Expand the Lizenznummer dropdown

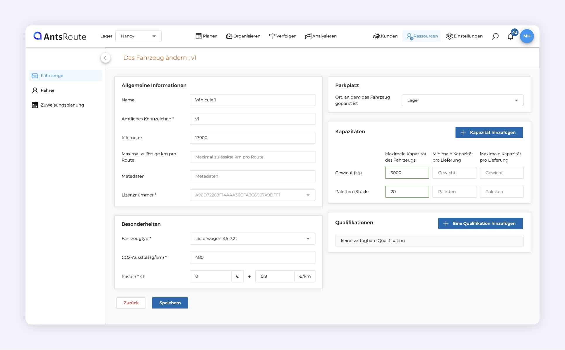252,195
